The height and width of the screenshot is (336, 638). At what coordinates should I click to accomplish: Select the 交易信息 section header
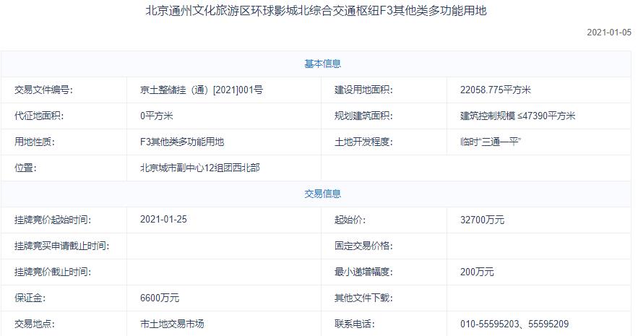coord(322,194)
